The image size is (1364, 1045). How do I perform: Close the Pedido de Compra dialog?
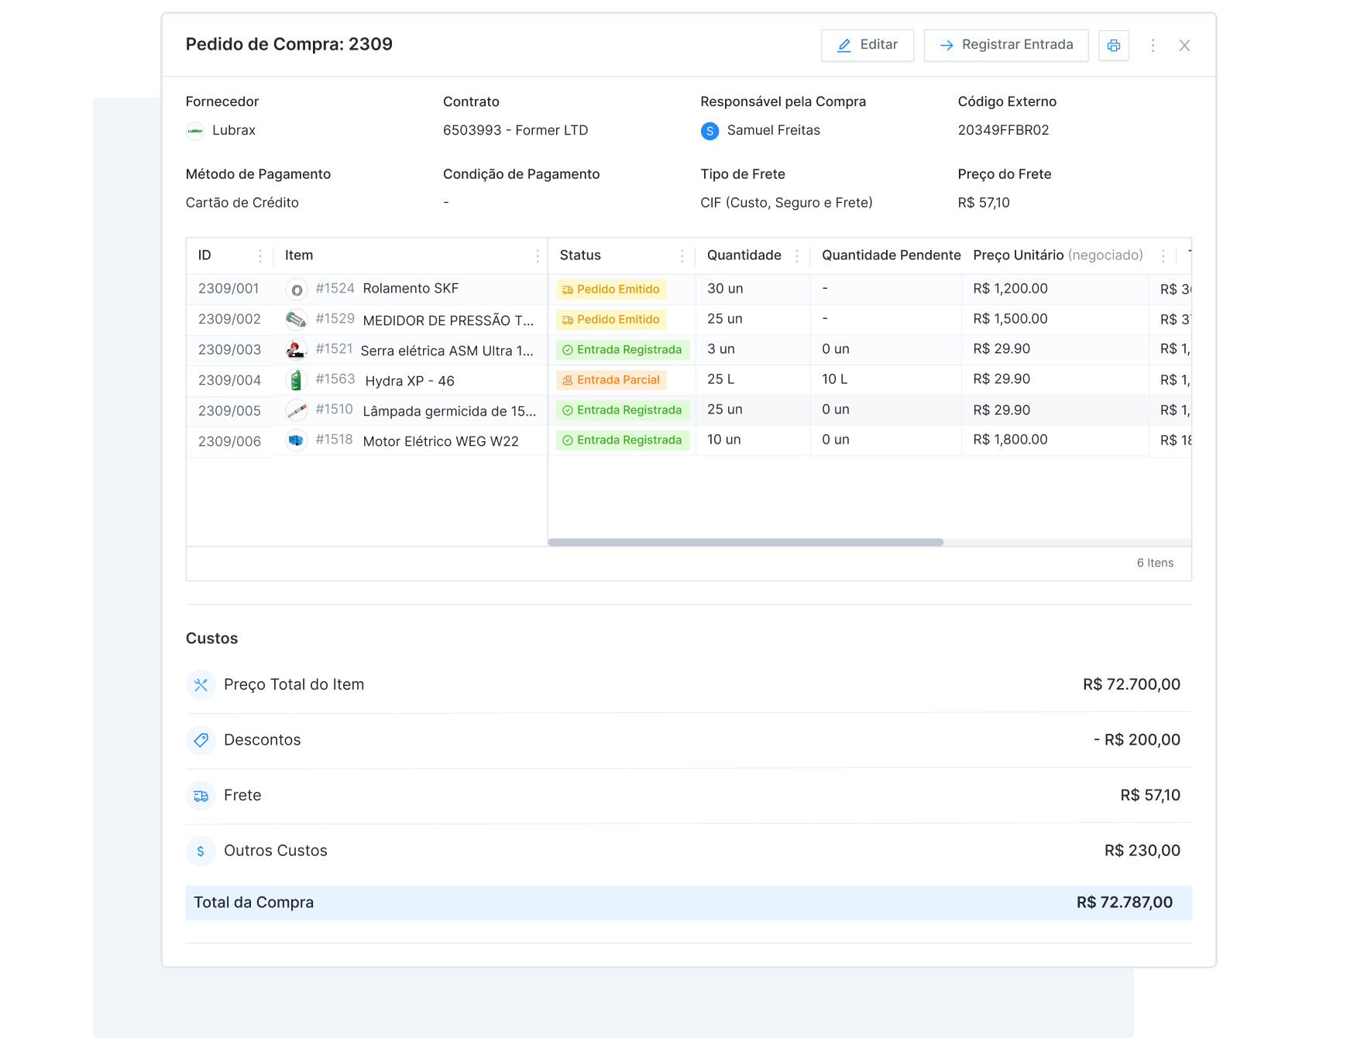pos(1184,46)
